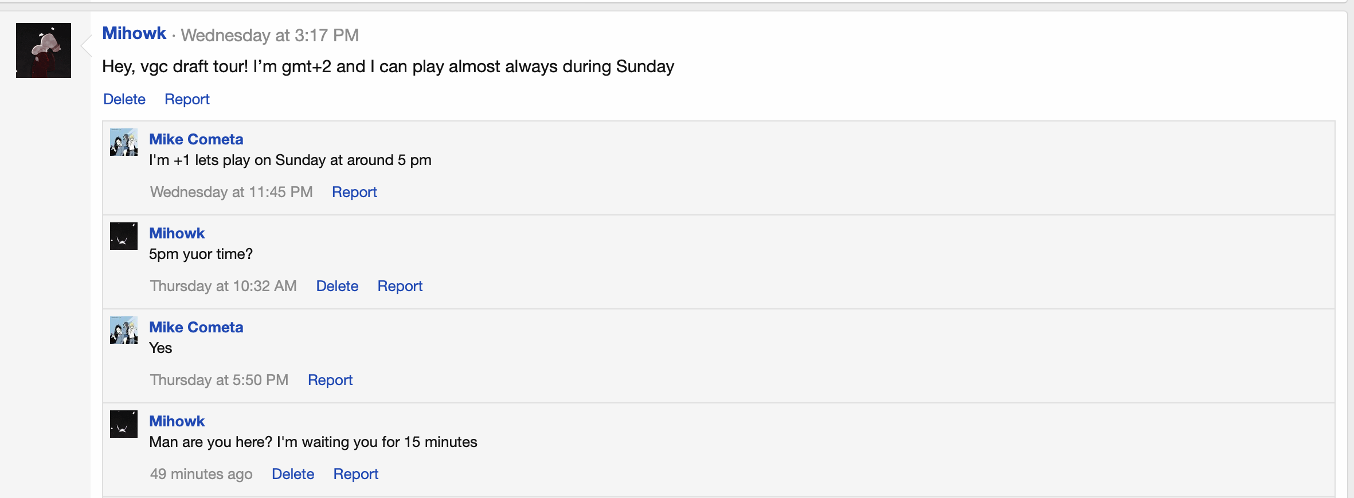Click the 'Thursday at 5:50 PM' comment timestamp
The height and width of the screenshot is (498, 1354).
pyautogui.click(x=219, y=380)
